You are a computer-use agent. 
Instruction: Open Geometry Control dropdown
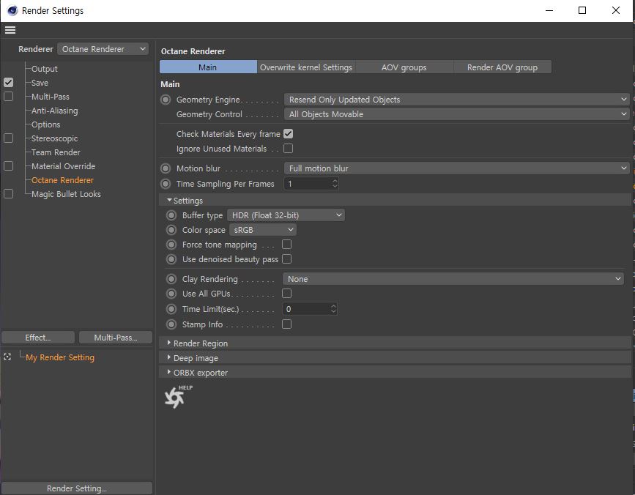pyautogui.click(x=457, y=114)
